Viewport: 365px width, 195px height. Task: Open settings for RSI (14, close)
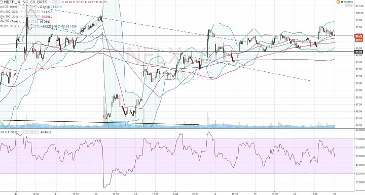29,132
